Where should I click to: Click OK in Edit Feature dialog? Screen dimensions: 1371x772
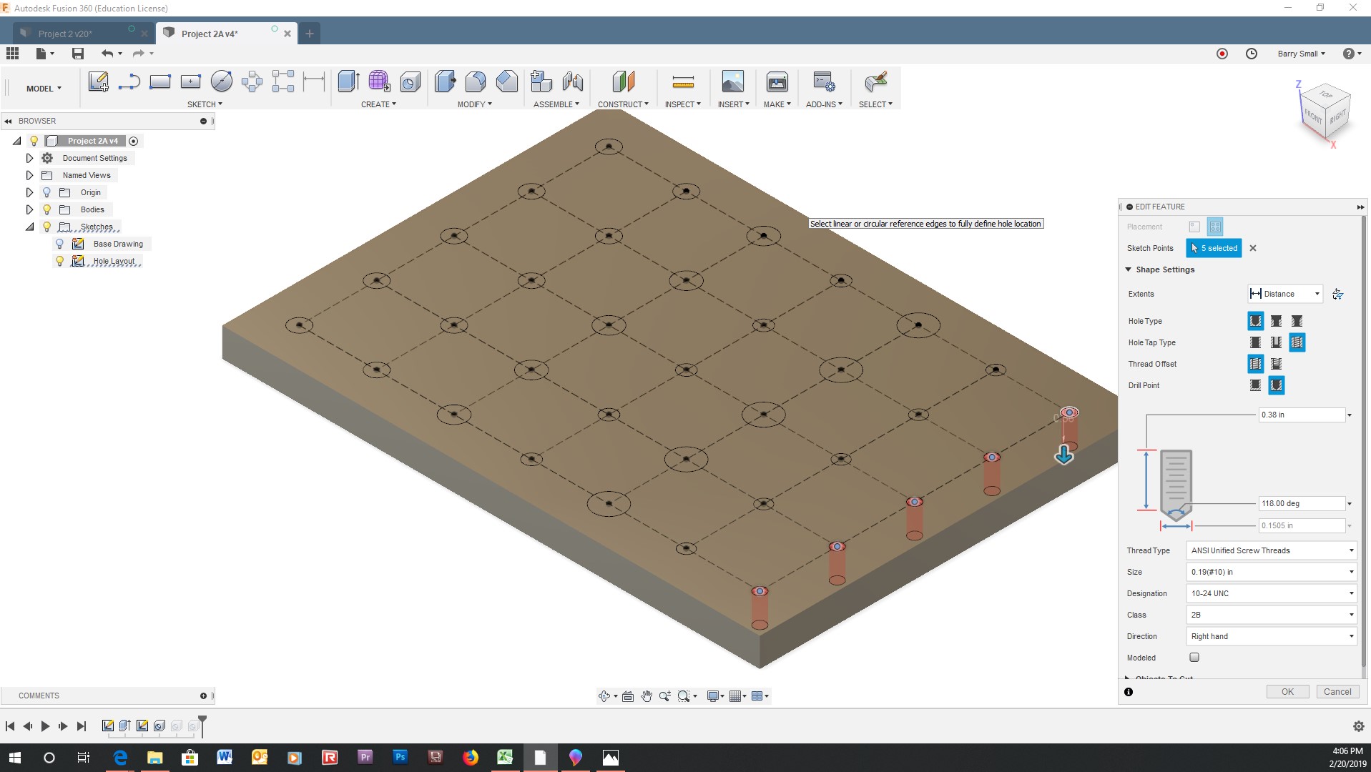pos(1287,692)
